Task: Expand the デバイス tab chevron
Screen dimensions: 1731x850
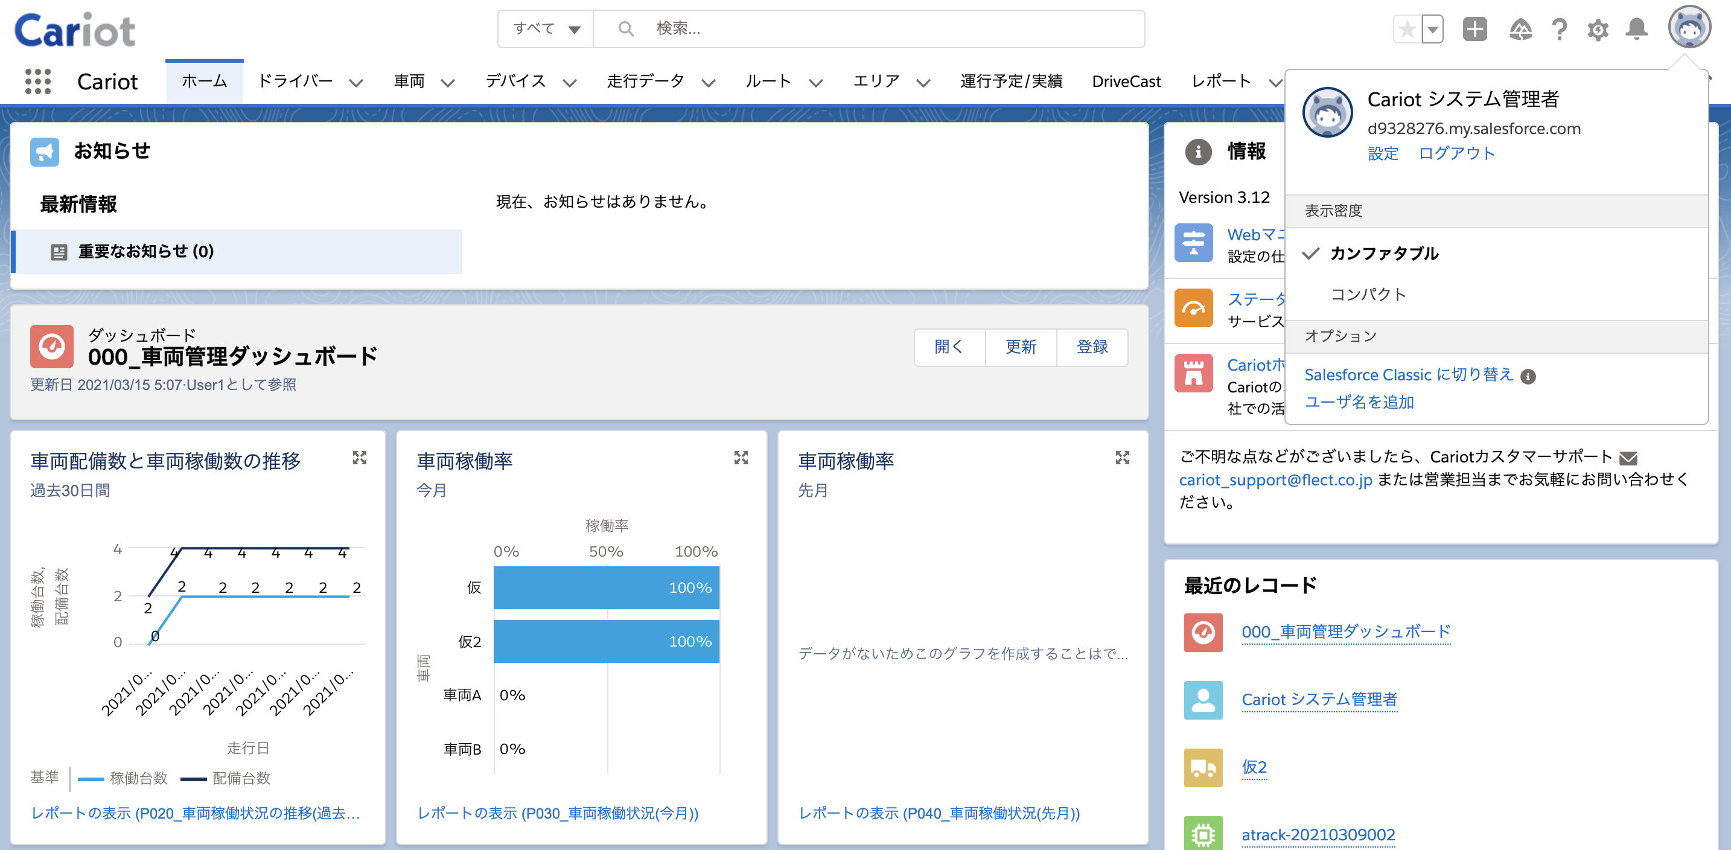Action: [x=569, y=83]
